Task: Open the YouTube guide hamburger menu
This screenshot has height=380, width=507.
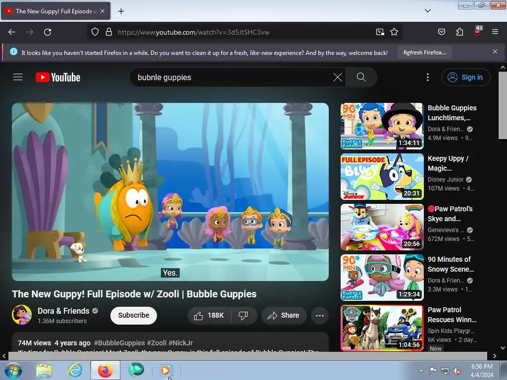Action: point(18,77)
